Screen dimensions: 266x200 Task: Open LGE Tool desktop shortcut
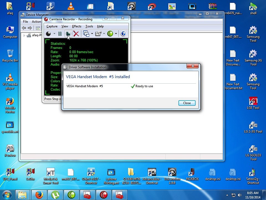tap(253, 103)
